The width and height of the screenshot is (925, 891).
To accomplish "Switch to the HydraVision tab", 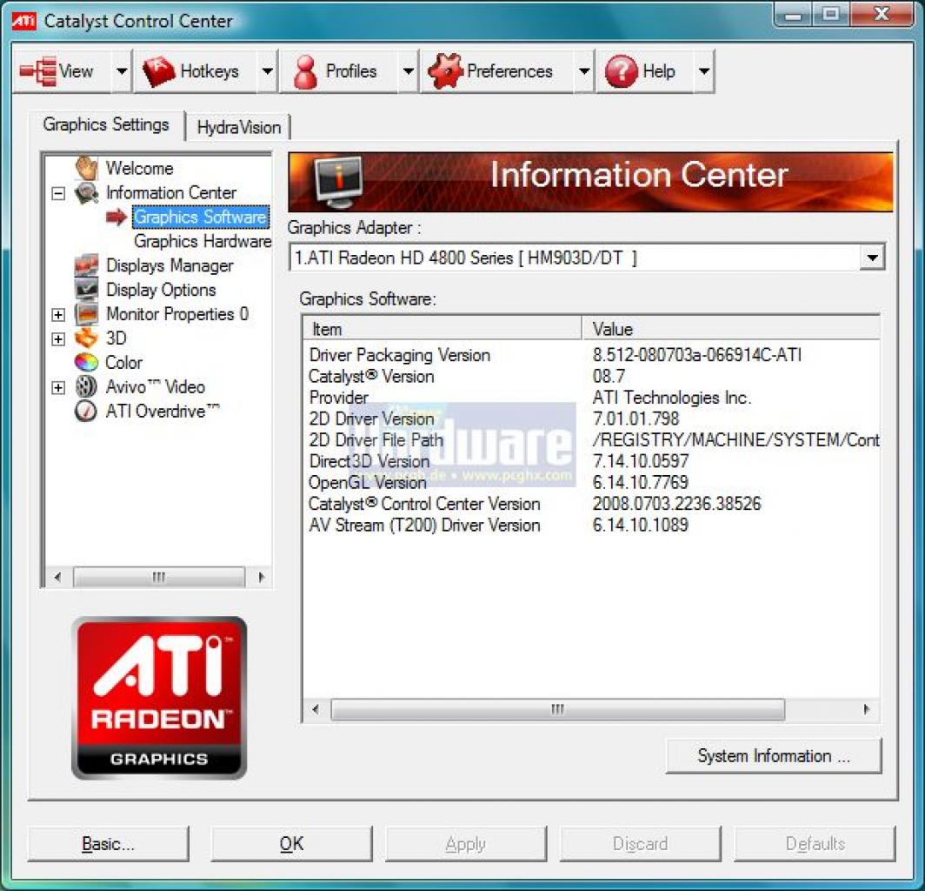I will (238, 127).
